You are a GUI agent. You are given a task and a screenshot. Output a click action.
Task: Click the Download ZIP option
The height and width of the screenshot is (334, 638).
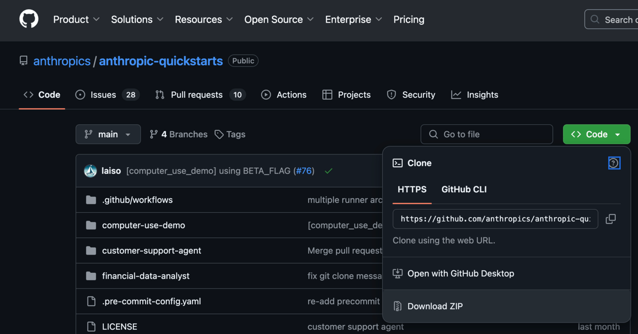435,306
